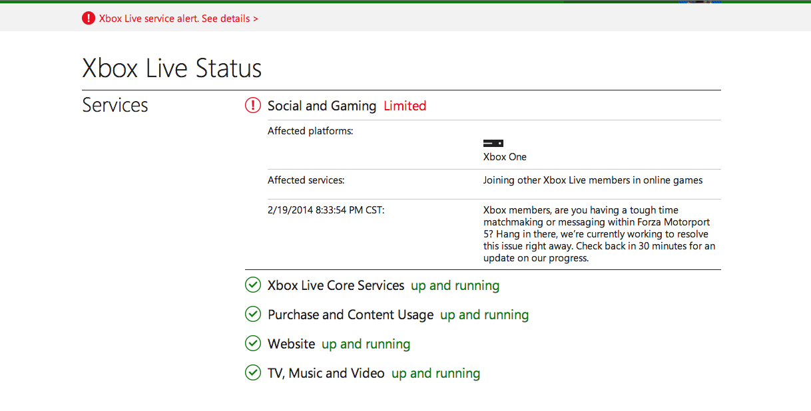Image resolution: width=811 pixels, height=411 pixels.
Task: Select the 'Xbox One' platform label
Action: coord(505,157)
